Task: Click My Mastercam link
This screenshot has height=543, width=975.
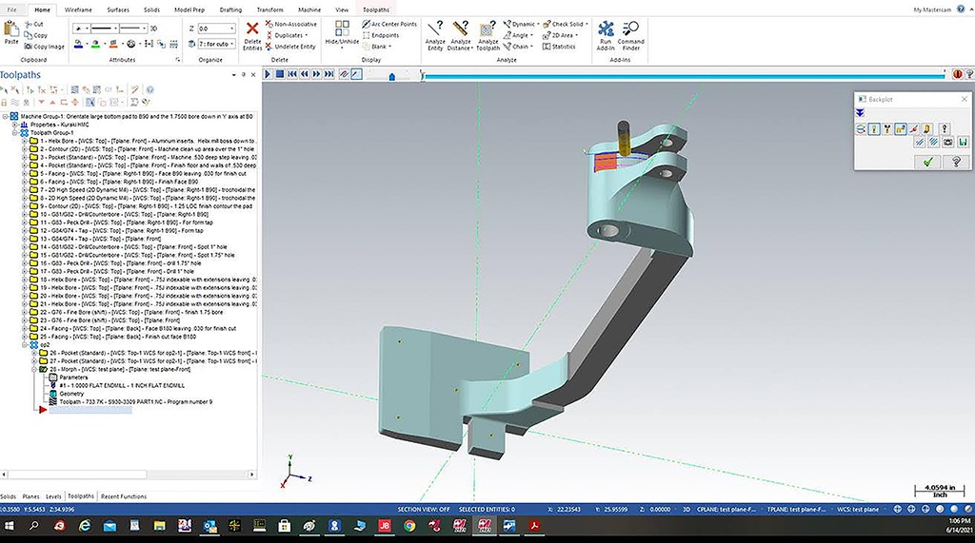Action: coord(931,10)
